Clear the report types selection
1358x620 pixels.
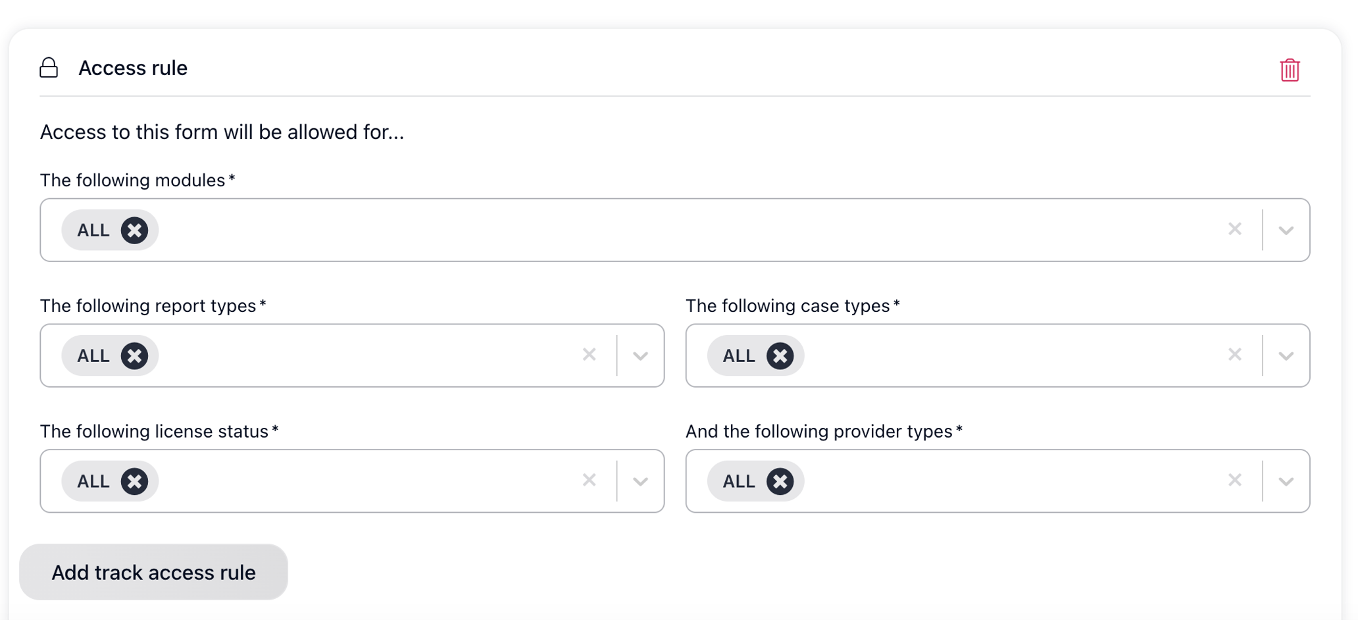pos(589,355)
